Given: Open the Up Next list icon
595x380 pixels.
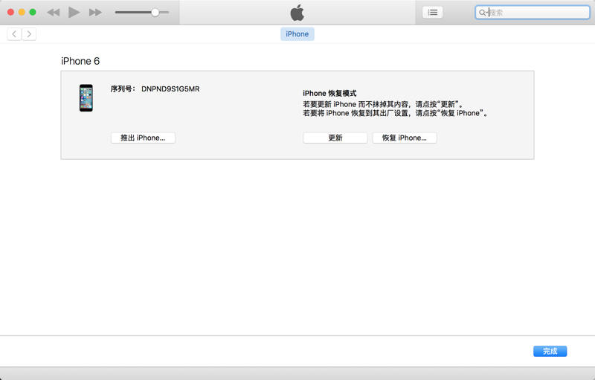Looking at the screenshot, I should pos(433,13).
